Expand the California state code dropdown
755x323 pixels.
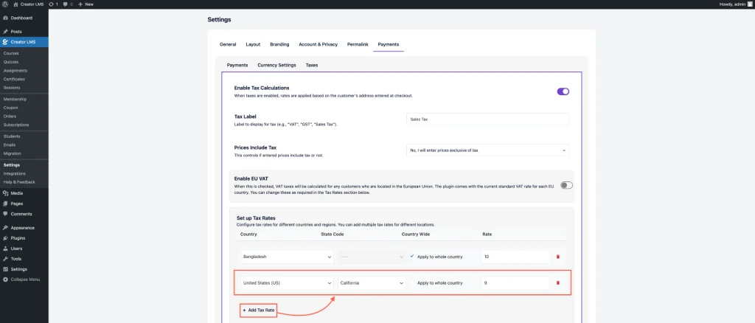click(x=372, y=282)
